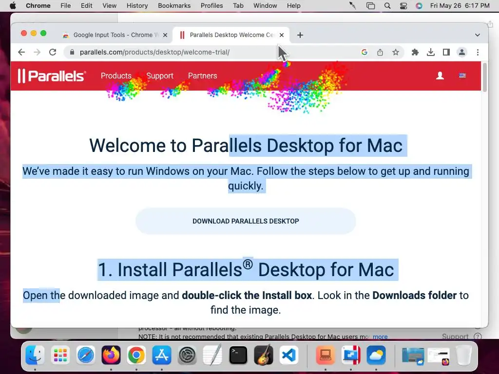
Task: Go back with the browser back arrow
Action: coord(21,52)
